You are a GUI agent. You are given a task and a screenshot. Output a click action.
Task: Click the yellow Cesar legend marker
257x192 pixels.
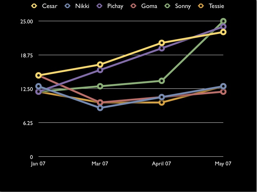(x=35, y=6)
